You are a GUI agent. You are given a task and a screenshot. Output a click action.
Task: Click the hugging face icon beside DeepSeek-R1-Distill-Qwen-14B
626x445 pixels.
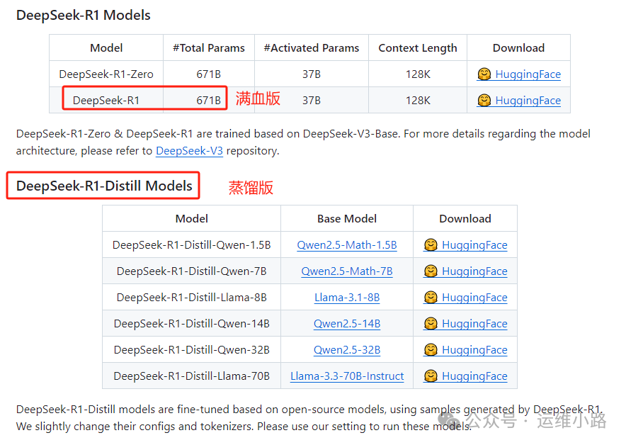click(431, 323)
